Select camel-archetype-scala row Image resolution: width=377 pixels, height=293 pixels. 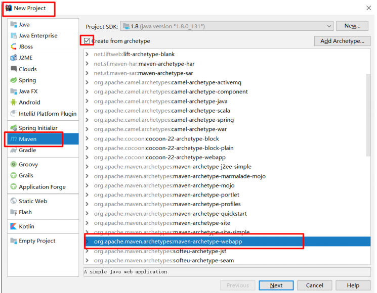tap(227, 111)
